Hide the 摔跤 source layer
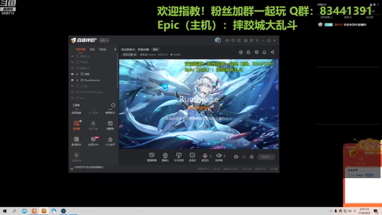This screenshot has width=382, height=215. (x=73, y=74)
